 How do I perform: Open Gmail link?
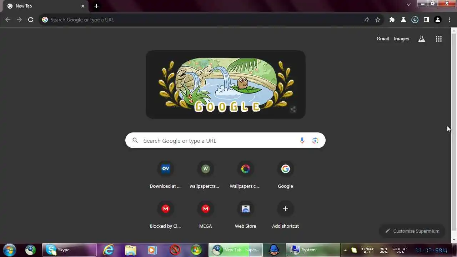pos(382,39)
